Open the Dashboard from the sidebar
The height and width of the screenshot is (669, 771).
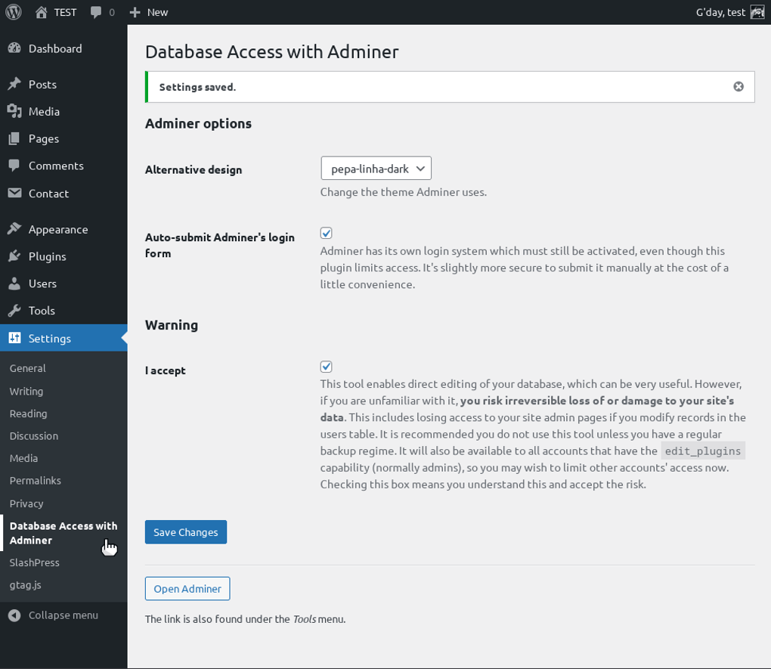15,48
